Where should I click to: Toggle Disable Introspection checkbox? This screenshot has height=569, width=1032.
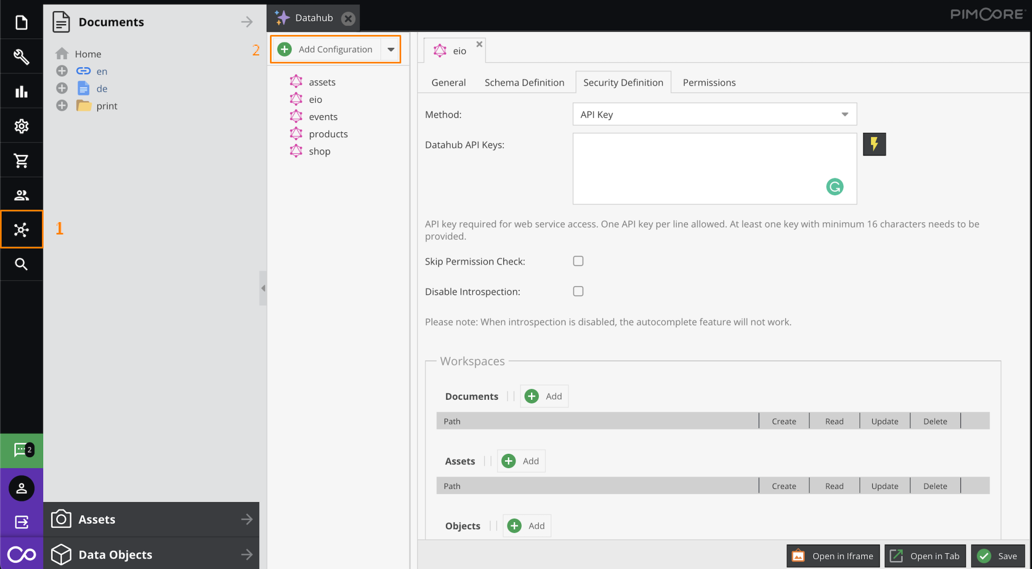click(578, 291)
